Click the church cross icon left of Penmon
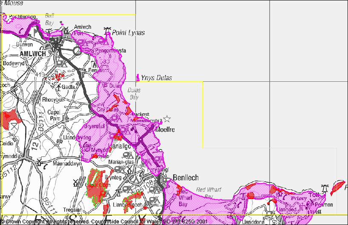The width and height of the screenshot is (348, 225). (x=302, y=207)
